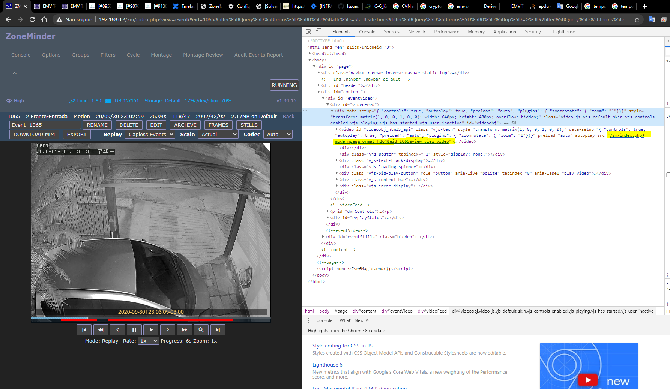Click the Google Translate icon in address bar

pyautogui.click(x=652, y=19)
